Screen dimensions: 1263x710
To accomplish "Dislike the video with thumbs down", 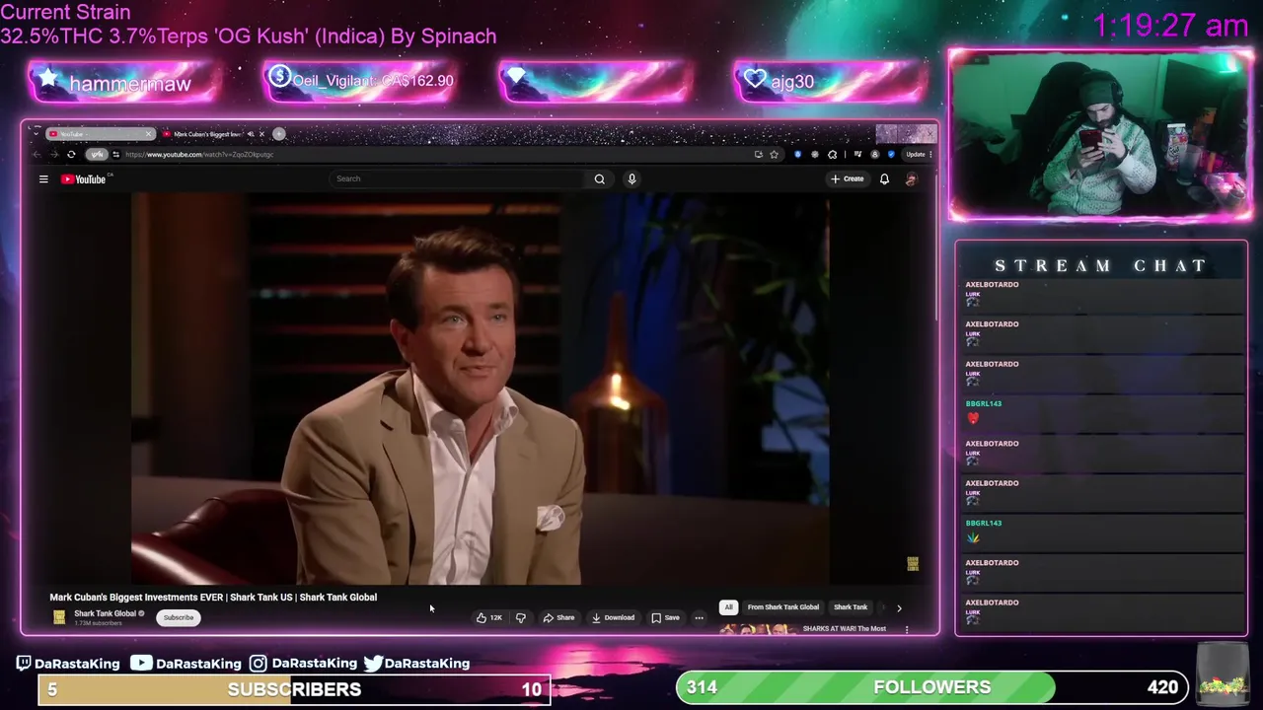I will point(521,618).
